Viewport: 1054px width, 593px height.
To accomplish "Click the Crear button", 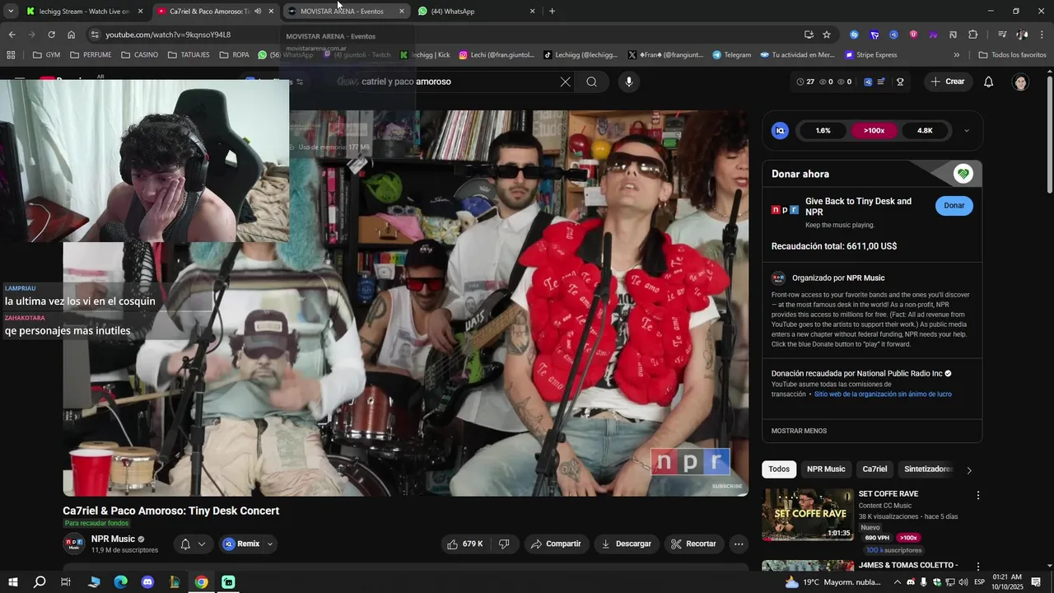I will 947,82.
